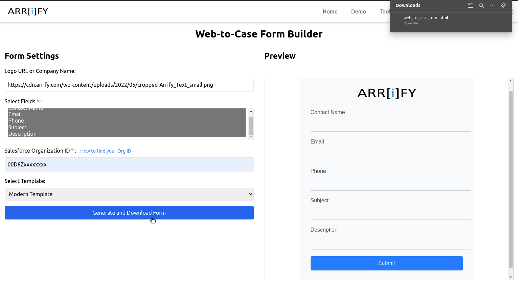Open the Tools menu item
The width and height of the screenshot is (518, 288).
385,11
